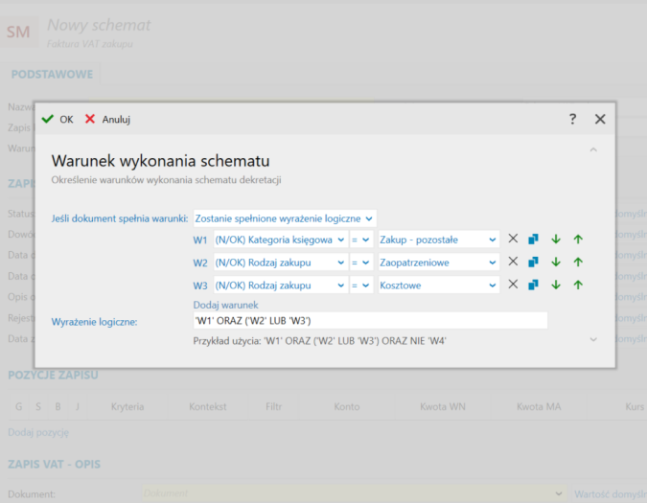
Task: Change the equals operator dropdown in W3
Action: pyautogui.click(x=359, y=286)
